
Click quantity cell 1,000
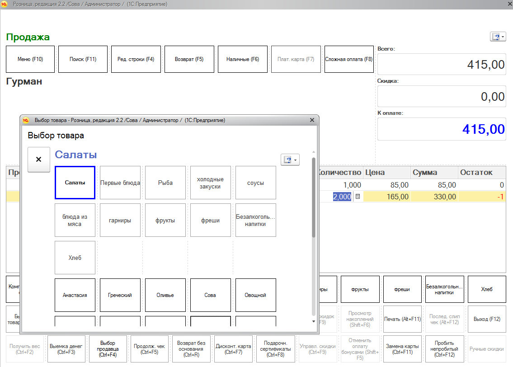point(340,185)
